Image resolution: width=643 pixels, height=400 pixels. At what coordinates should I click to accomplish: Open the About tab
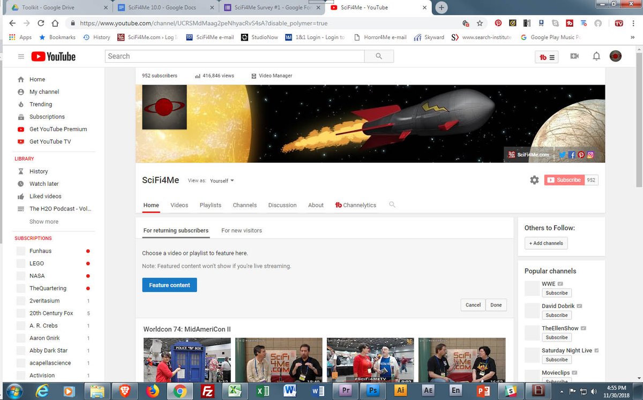pyautogui.click(x=316, y=205)
